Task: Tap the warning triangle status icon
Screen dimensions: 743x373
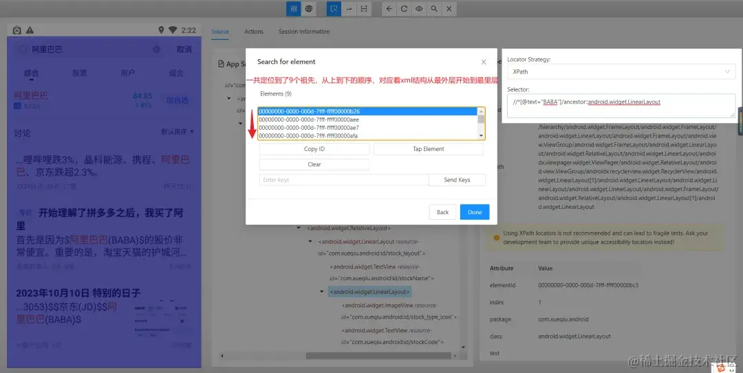Action: [x=30, y=30]
